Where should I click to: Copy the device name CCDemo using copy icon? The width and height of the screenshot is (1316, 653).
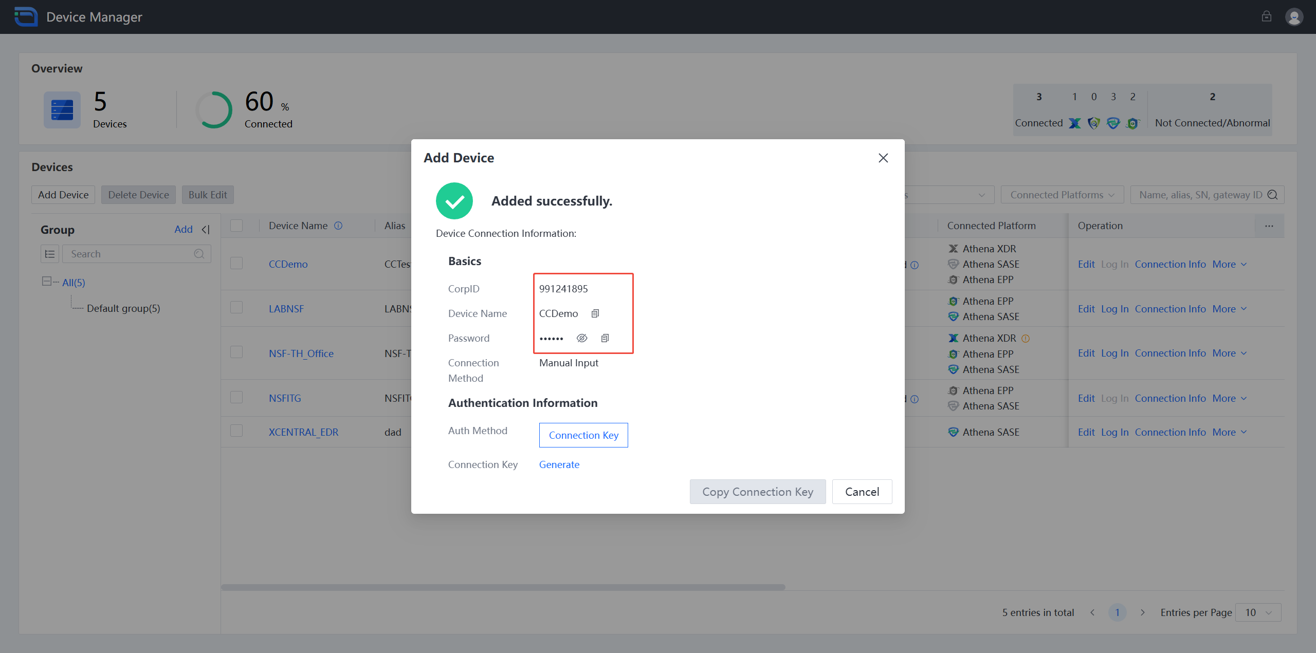pyautogui.click(x=595, y=313)
